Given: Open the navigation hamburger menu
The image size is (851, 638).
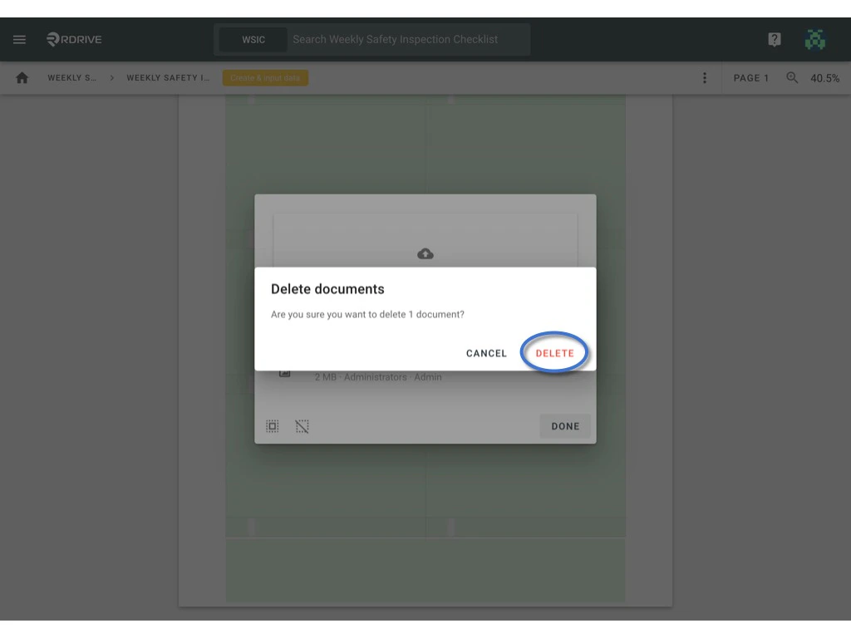Looking at the screenshot, I should click(19, 39).
